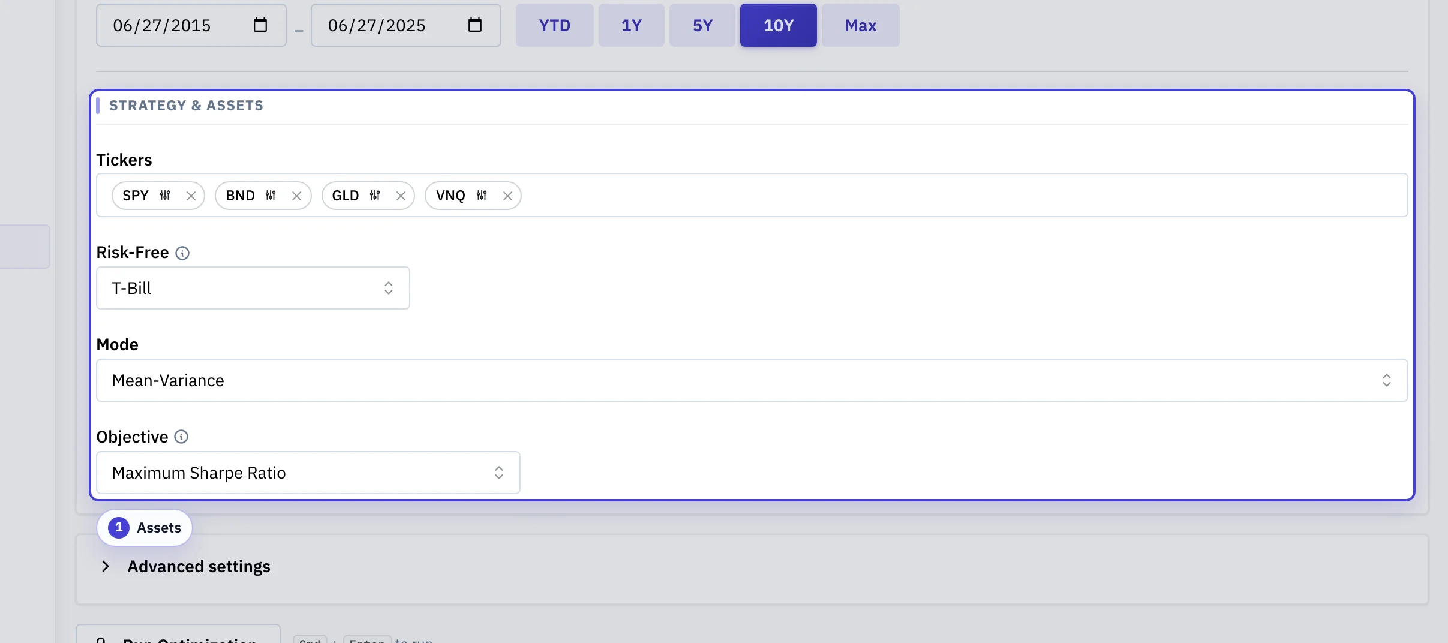
Task: Click the VNQ ticker label
Action: [450, 196]
